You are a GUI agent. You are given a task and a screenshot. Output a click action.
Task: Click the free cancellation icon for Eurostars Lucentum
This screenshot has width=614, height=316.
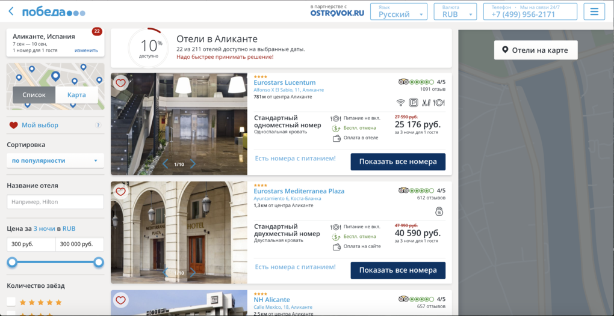(335, 128)
